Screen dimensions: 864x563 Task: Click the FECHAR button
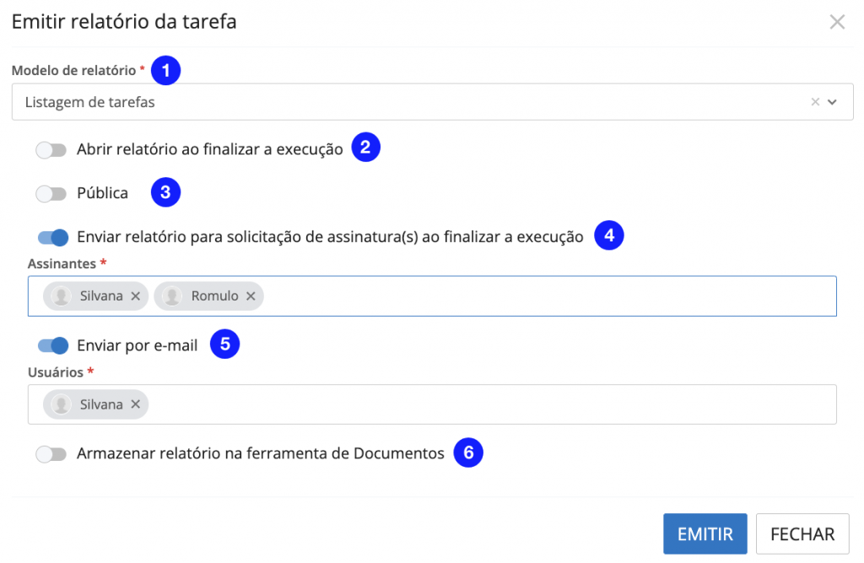[x=802, y=534]
